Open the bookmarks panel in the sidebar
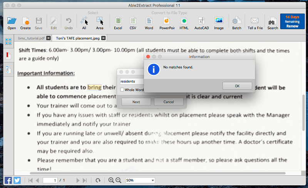Screen dimensions: 308x188 point(8,55)
